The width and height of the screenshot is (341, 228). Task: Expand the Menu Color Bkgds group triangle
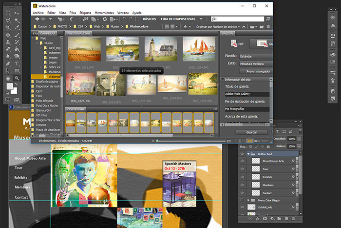click(248, 200)
